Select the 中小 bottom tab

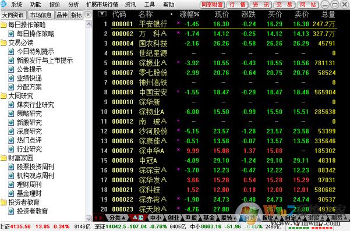click(156, 218)
